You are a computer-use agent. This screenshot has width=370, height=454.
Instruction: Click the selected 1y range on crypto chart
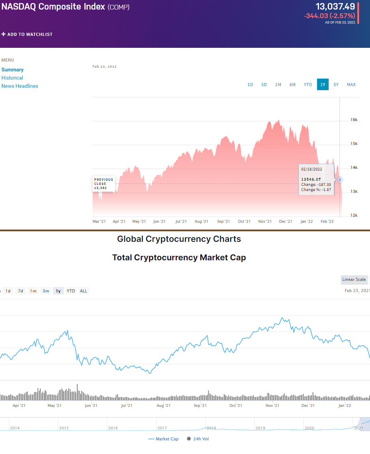pyautogui.click(x=58, y=291)
